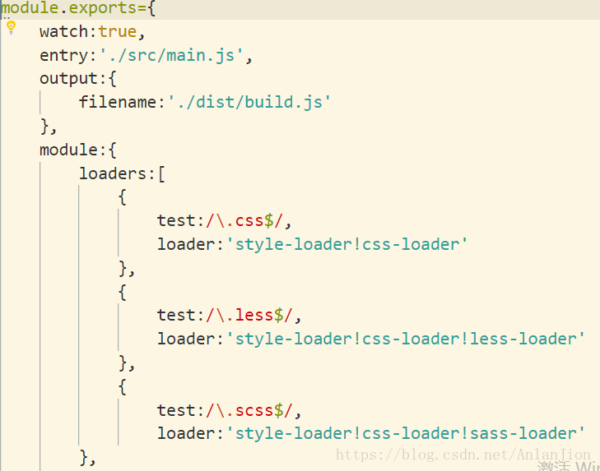
Task: Click the string 'style-loader!css-loader'
Action: click(347, 244)
